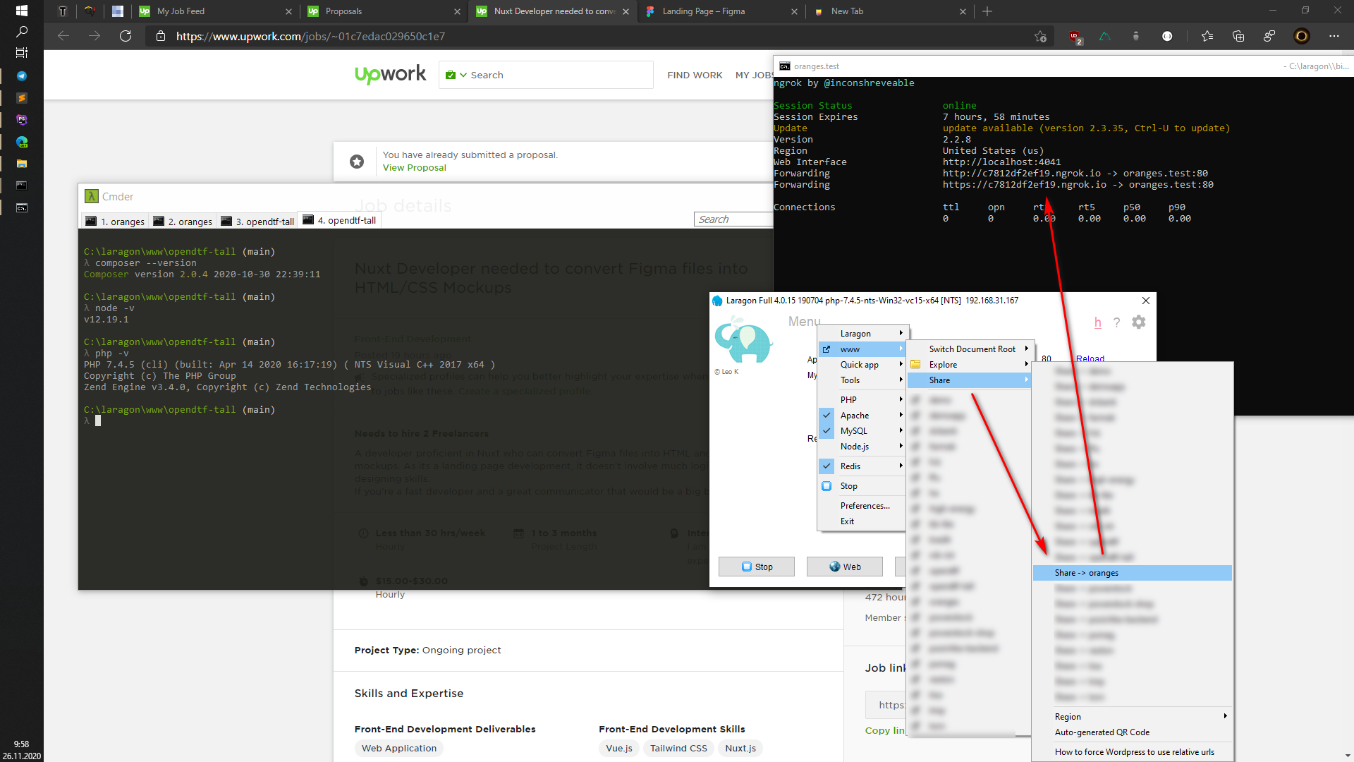Select Auto-generated QR Code option

pyautogui.click(x=1133, y=732)
